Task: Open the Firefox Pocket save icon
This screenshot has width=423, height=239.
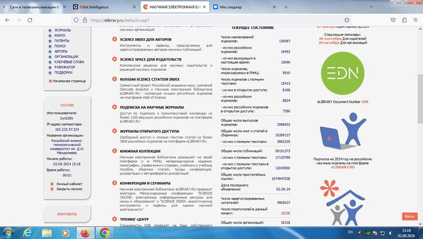Action: [x=393, y=20]
